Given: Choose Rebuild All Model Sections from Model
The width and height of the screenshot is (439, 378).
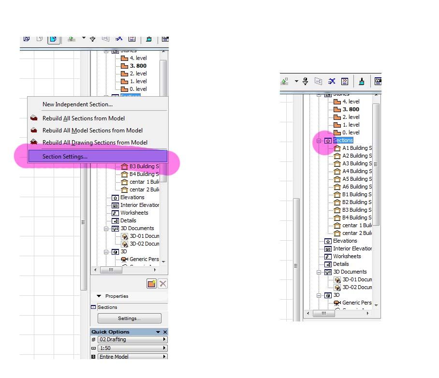Looking at the screenshot, I should coord(98,130).
